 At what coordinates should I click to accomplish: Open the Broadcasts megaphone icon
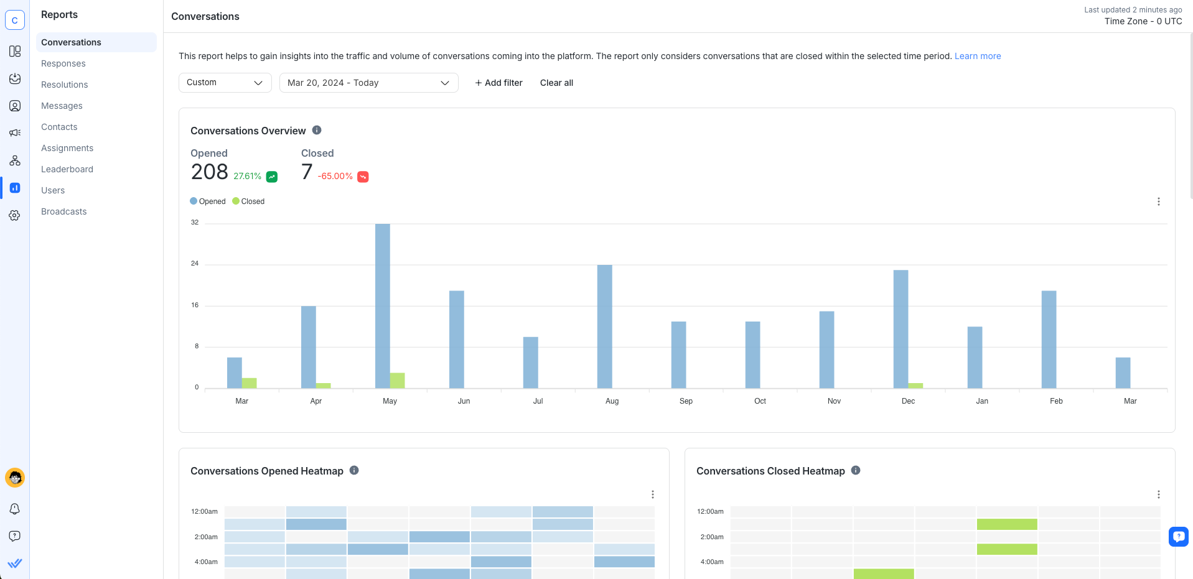pos(14,132)
